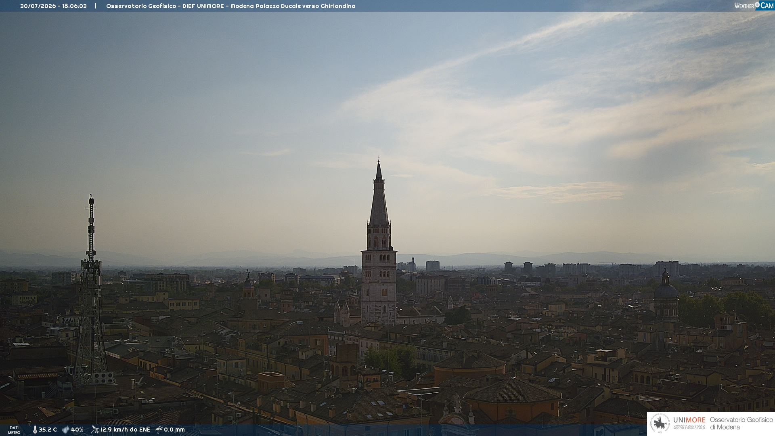Click the WeatherCam logo

754,6
